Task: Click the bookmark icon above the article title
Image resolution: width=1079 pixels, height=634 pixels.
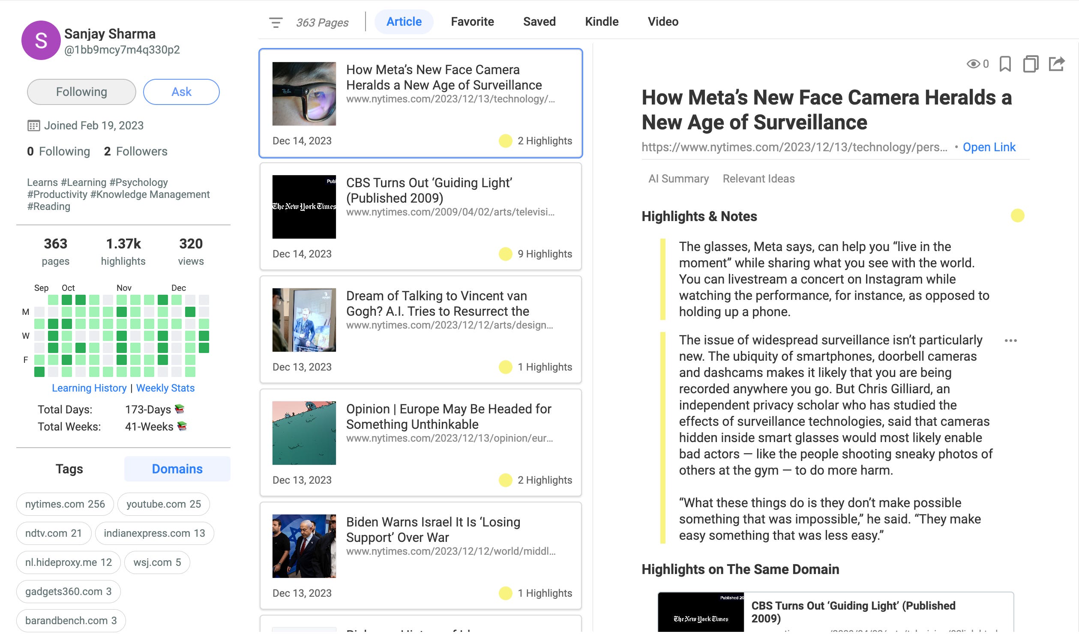Action: click(x=1005, y=64)
